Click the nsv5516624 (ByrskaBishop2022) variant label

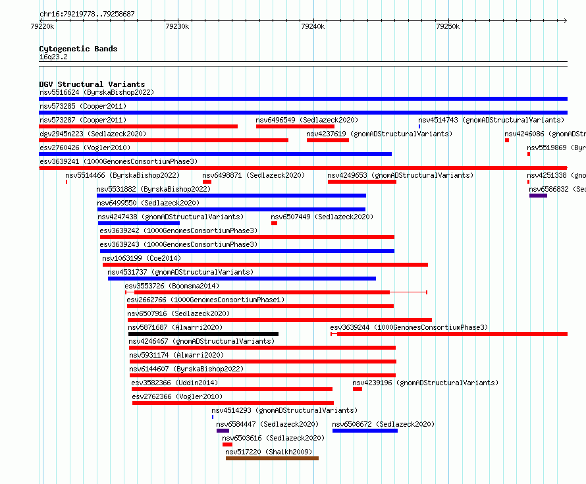tap(97, 92)
